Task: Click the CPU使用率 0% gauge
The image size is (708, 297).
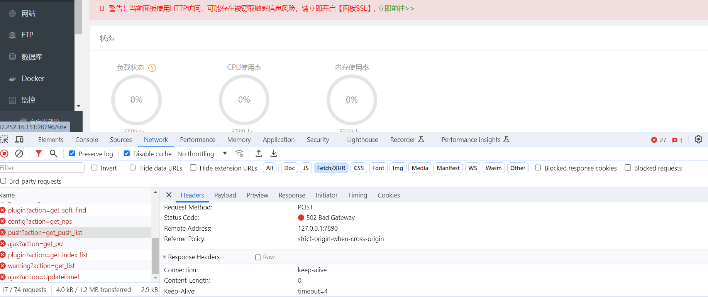Action: tap(244, 100)
